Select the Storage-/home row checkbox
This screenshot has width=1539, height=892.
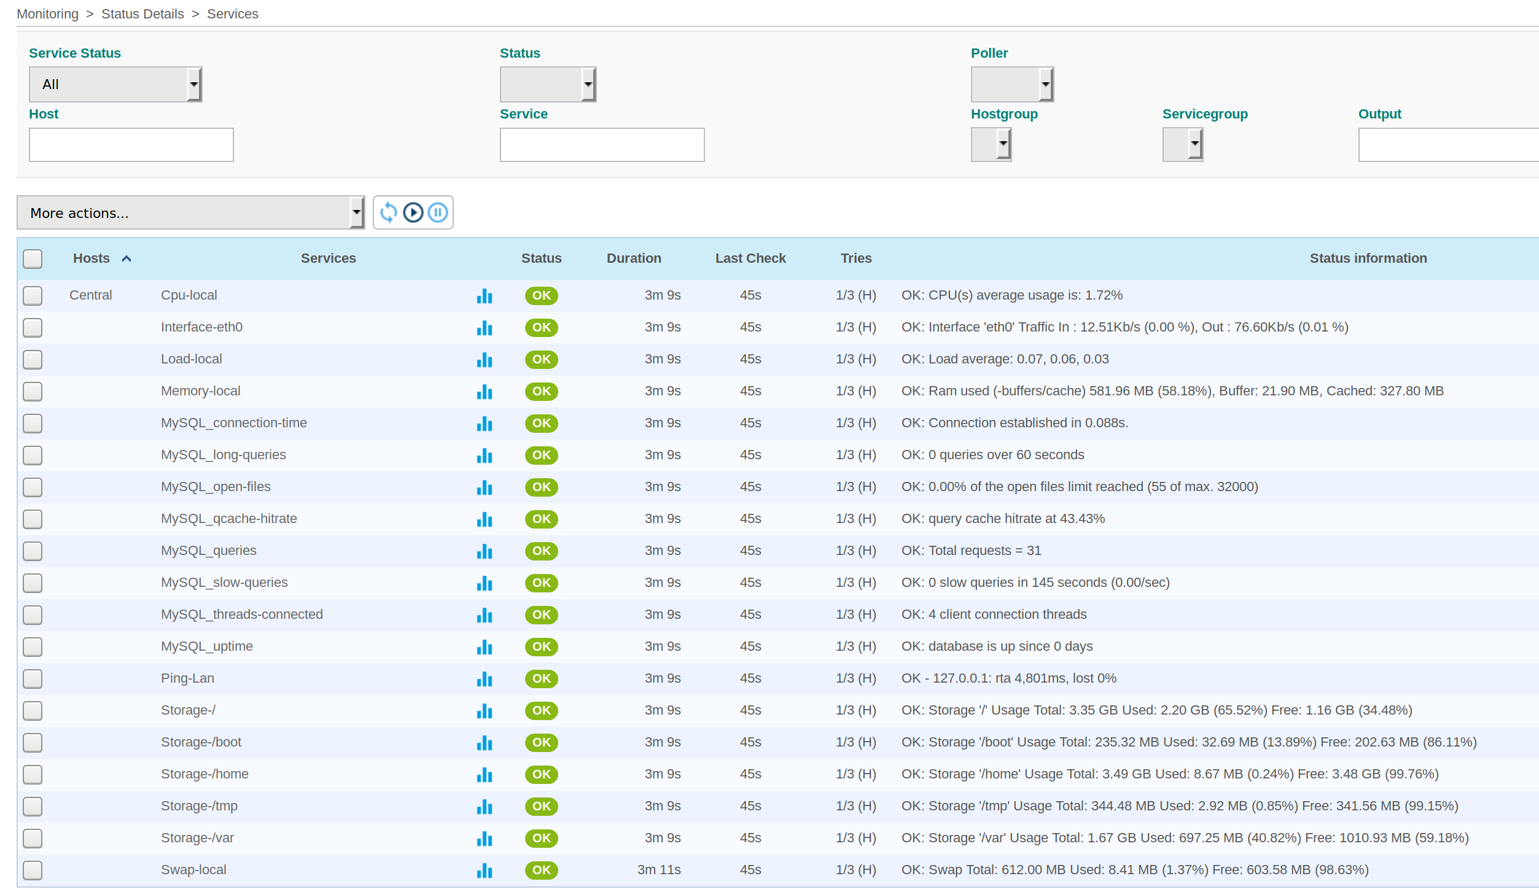[x=33, y=775]
